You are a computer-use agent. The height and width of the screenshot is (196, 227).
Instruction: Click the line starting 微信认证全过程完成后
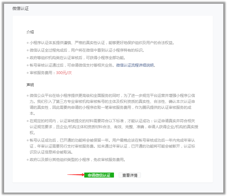(x=87, y=50)
